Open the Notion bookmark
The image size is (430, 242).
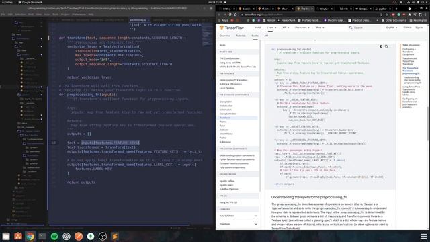(x=269, y=20)
